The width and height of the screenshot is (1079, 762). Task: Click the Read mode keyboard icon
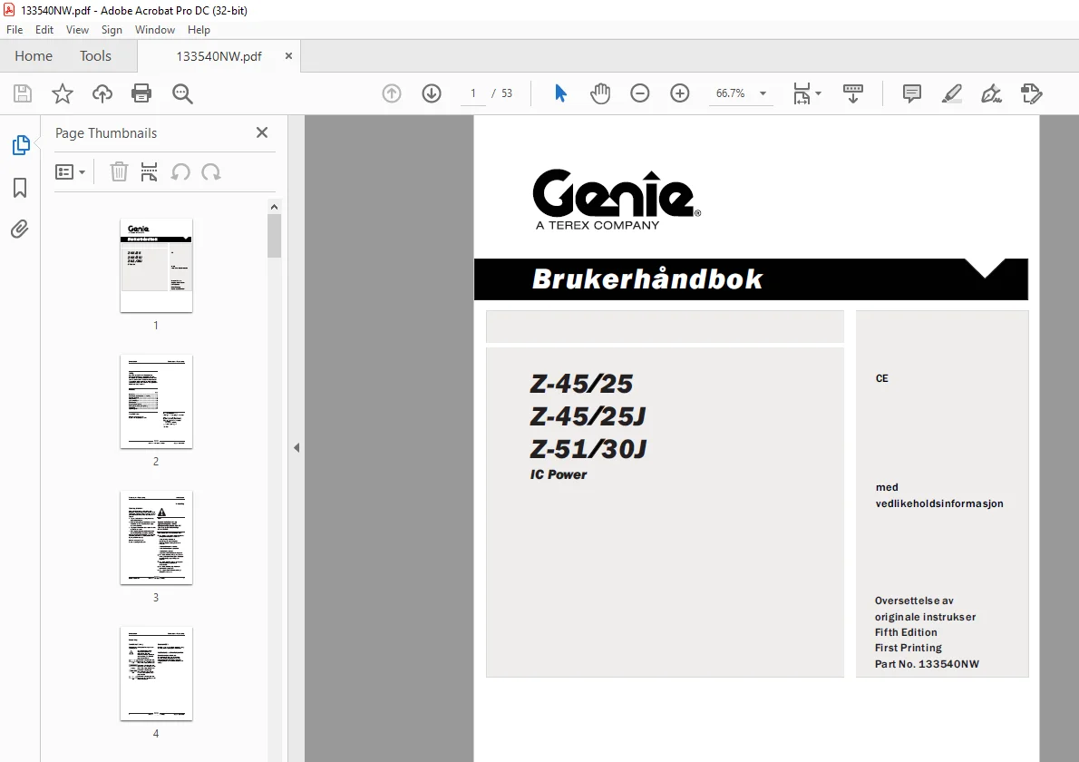[853, 93]
